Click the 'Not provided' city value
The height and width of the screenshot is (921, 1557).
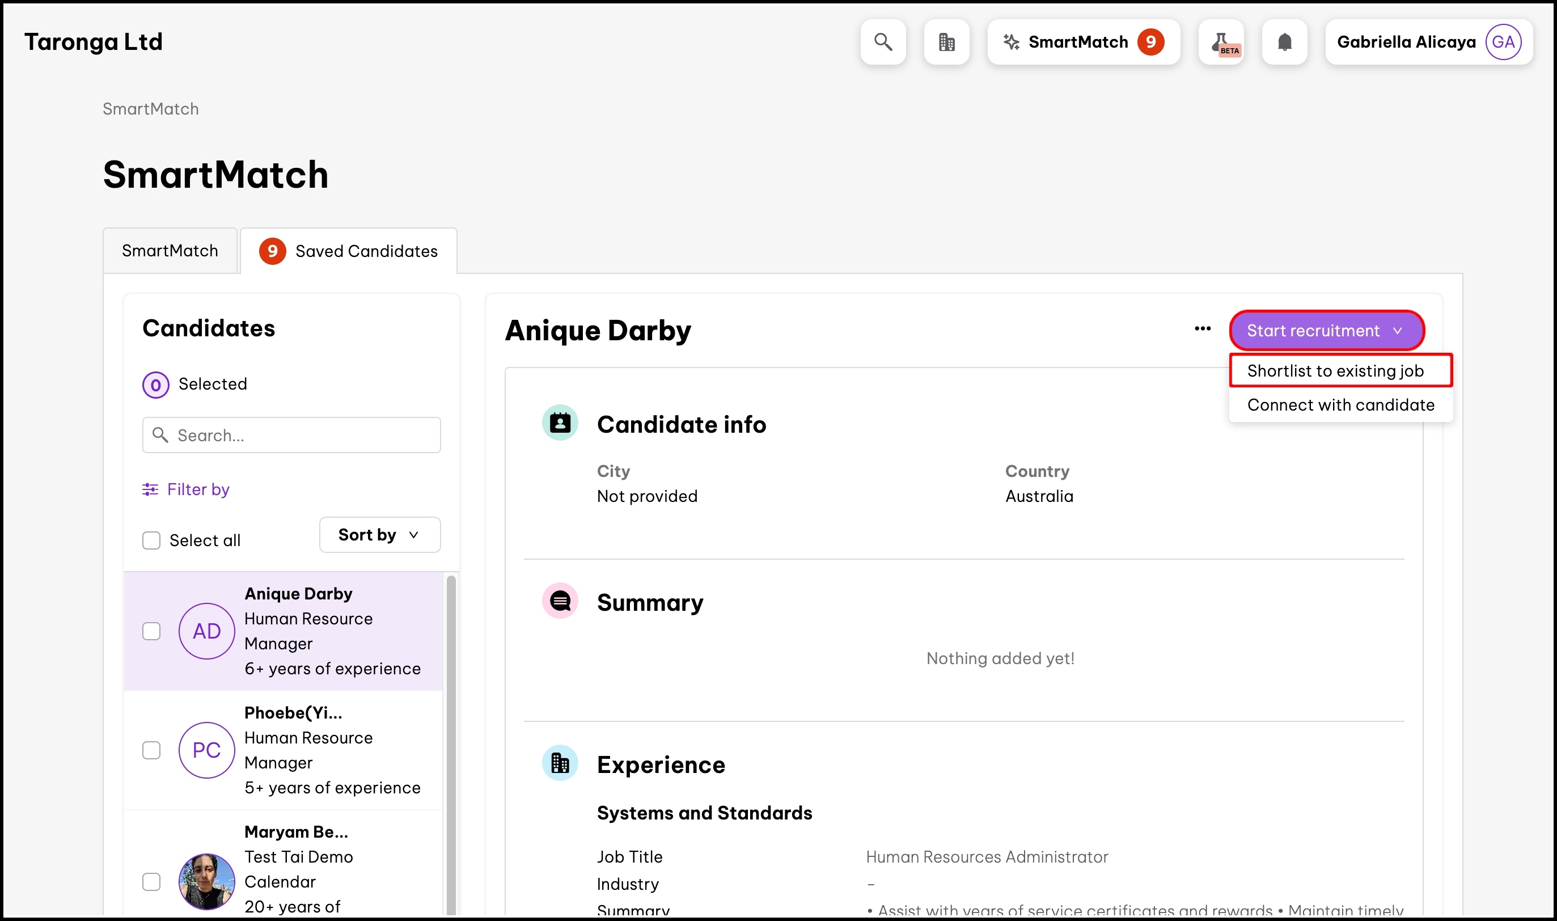click(x=647, y=496)
